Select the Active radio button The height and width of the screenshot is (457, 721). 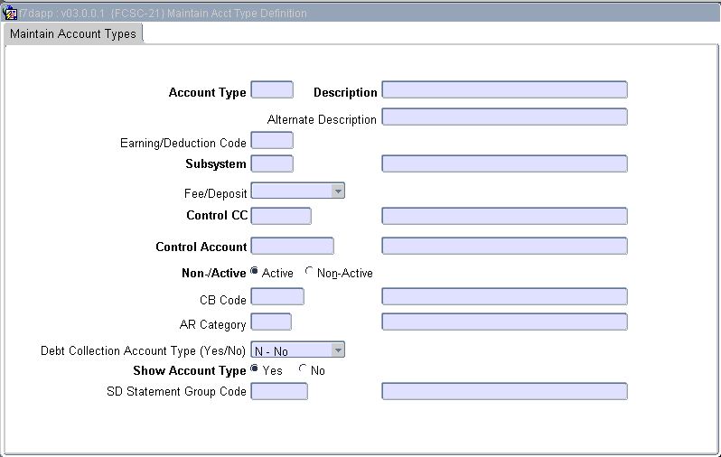[255, 272]
